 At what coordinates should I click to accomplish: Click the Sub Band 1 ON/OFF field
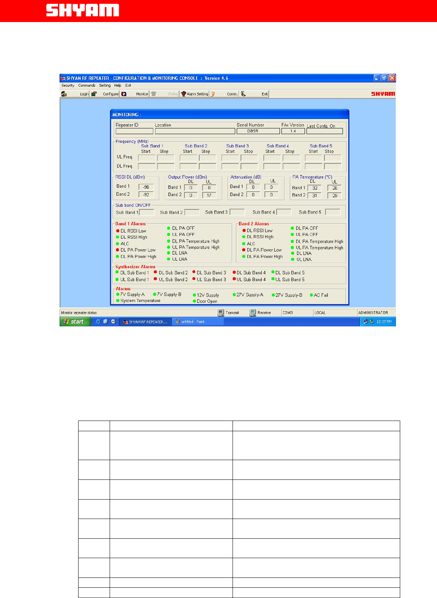click(x=147, y=212)
